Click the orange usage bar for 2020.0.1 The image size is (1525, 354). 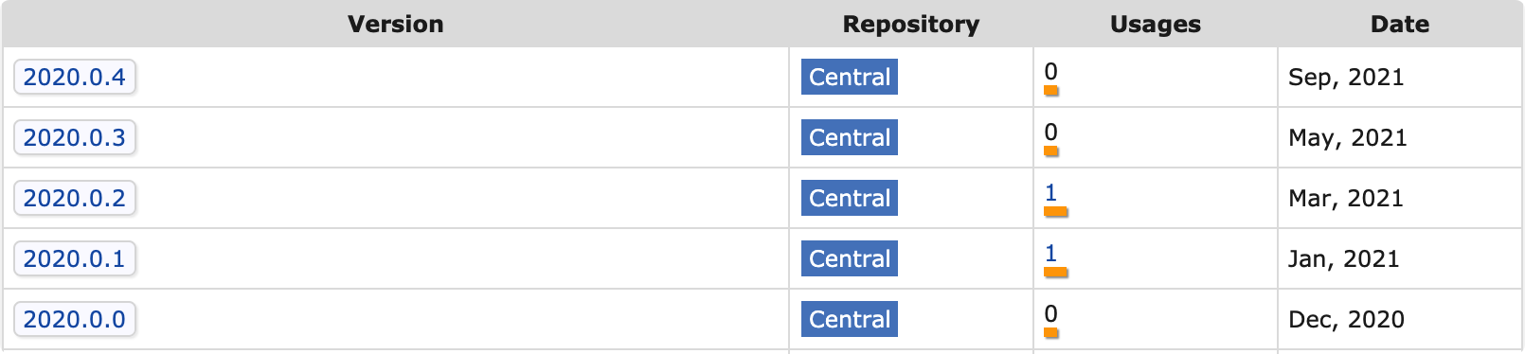(x=1055, y=273)
